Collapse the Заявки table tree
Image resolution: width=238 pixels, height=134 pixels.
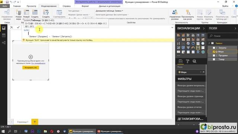pos(209,43)
